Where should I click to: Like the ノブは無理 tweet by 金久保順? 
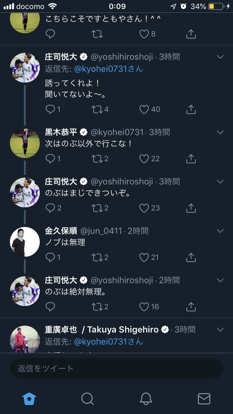[x=144, y=257]
